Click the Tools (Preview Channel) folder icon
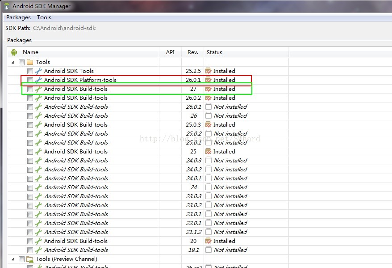The image size is (392, 268). [30, 259]
